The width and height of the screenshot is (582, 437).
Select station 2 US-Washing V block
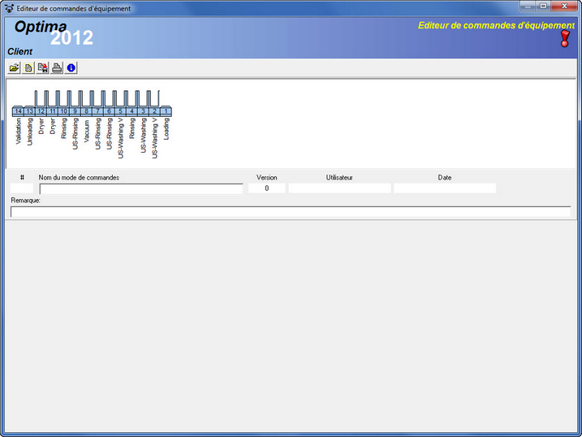pos(155,111)
